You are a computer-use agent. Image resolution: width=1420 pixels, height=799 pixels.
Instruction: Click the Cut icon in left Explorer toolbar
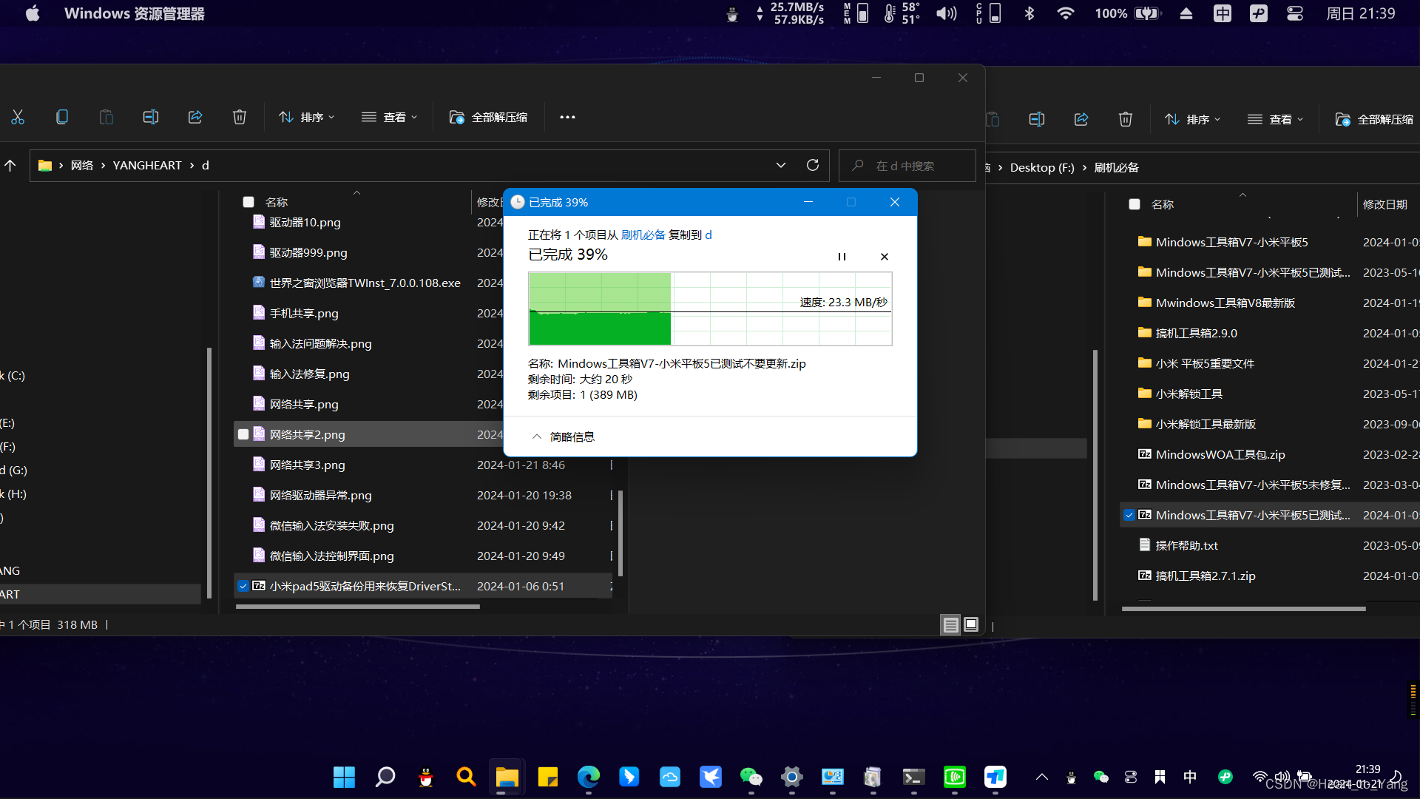pyautogui.click(x=18, y=117)
